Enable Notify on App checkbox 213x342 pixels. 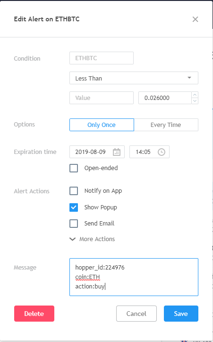pos(74,191)
